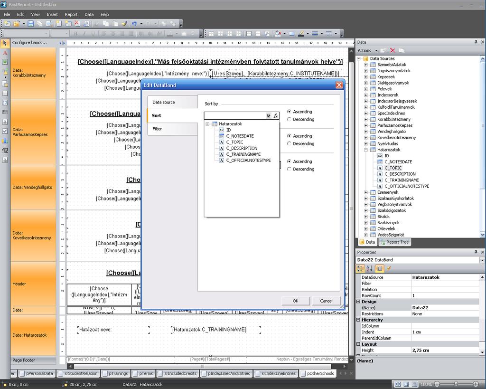Expand the Esemenyek data source
486x389 pixels.
pyautogui.click(x=366, y=192)
